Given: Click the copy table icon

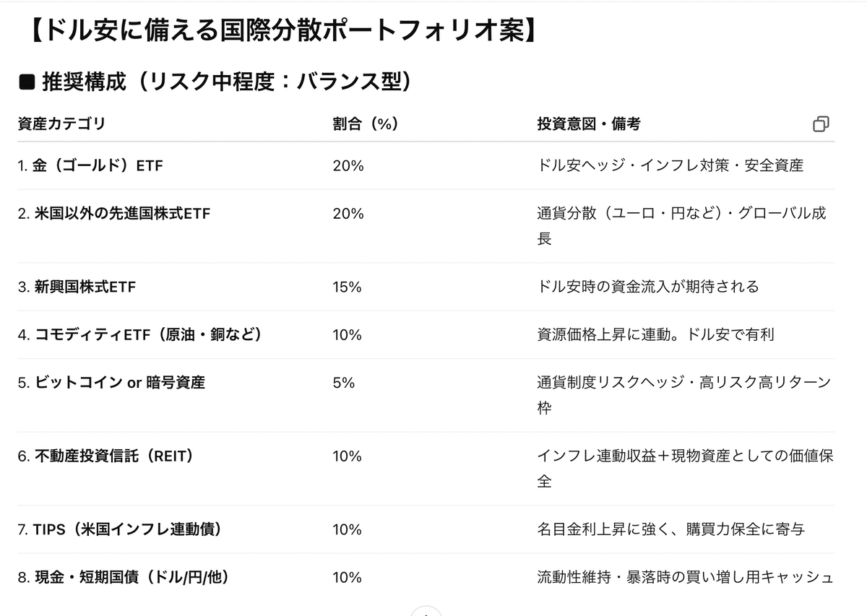Looking at the screenshot, I should click(820, 124).
